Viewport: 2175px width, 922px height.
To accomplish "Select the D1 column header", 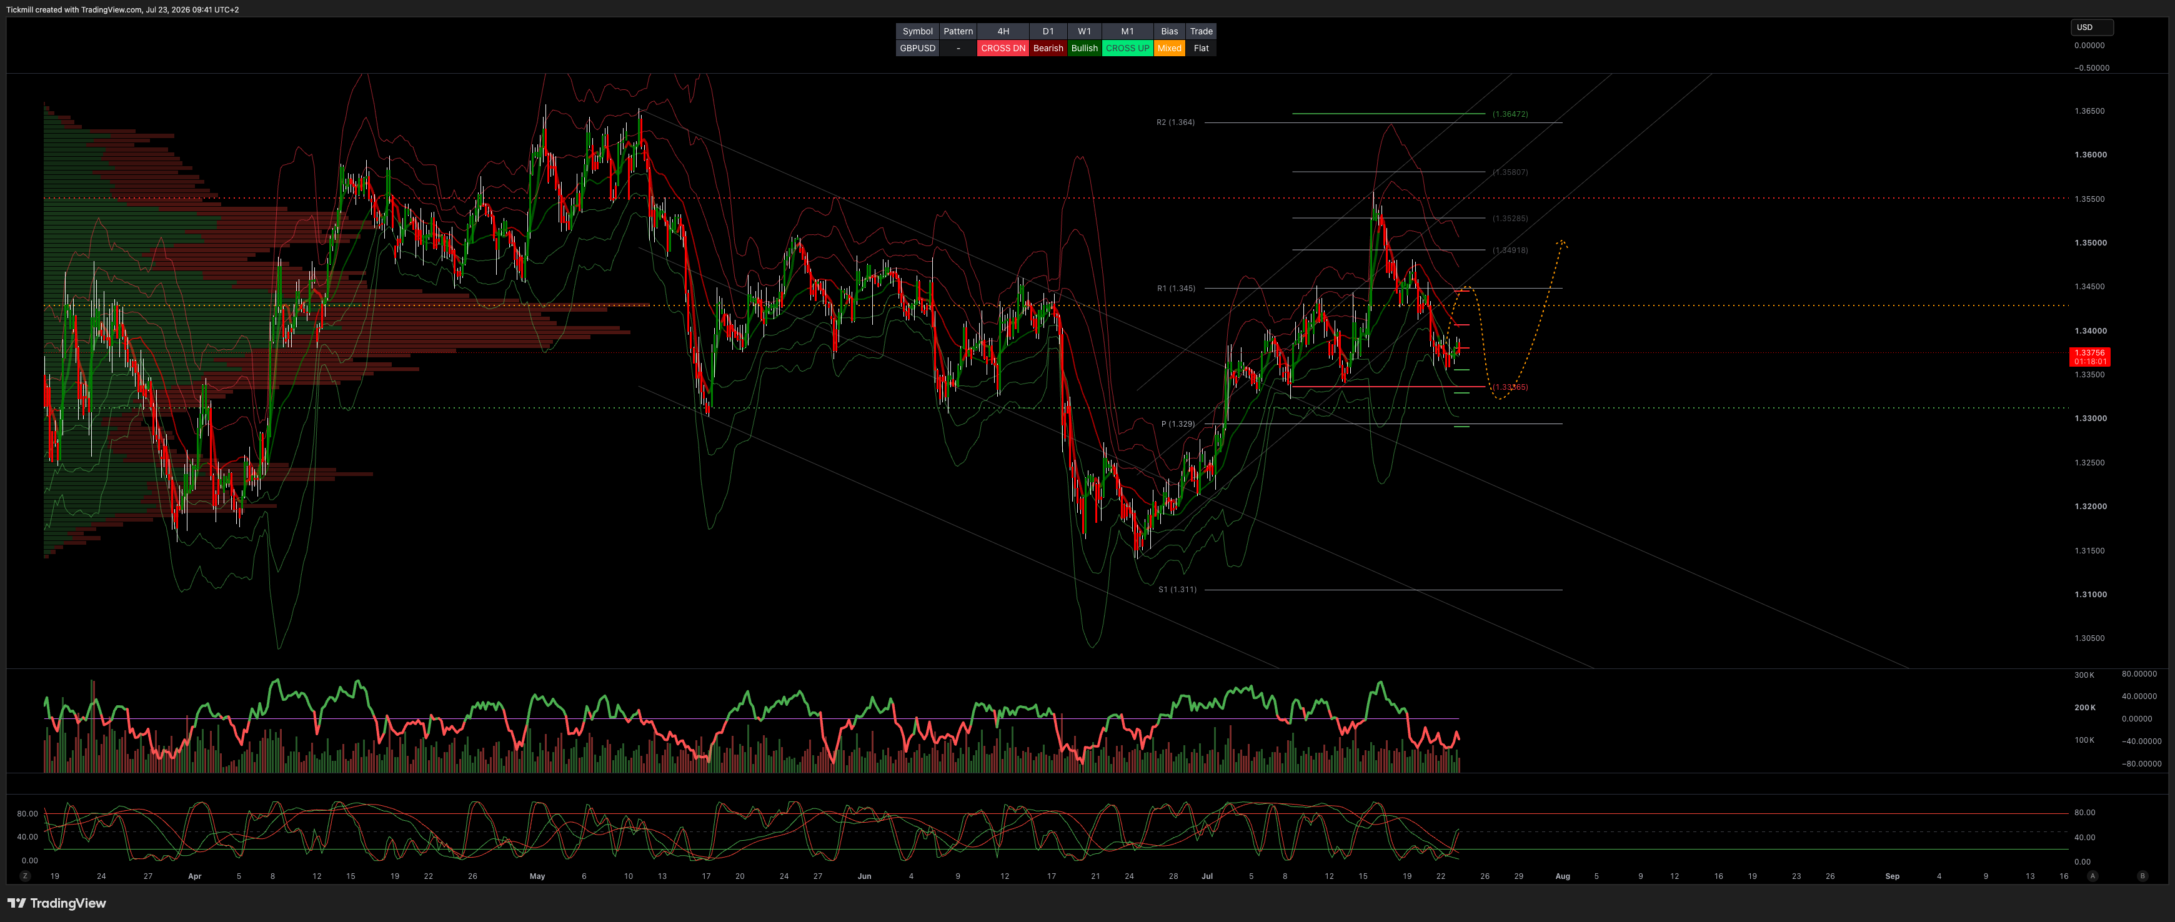I will (1048, 31).
